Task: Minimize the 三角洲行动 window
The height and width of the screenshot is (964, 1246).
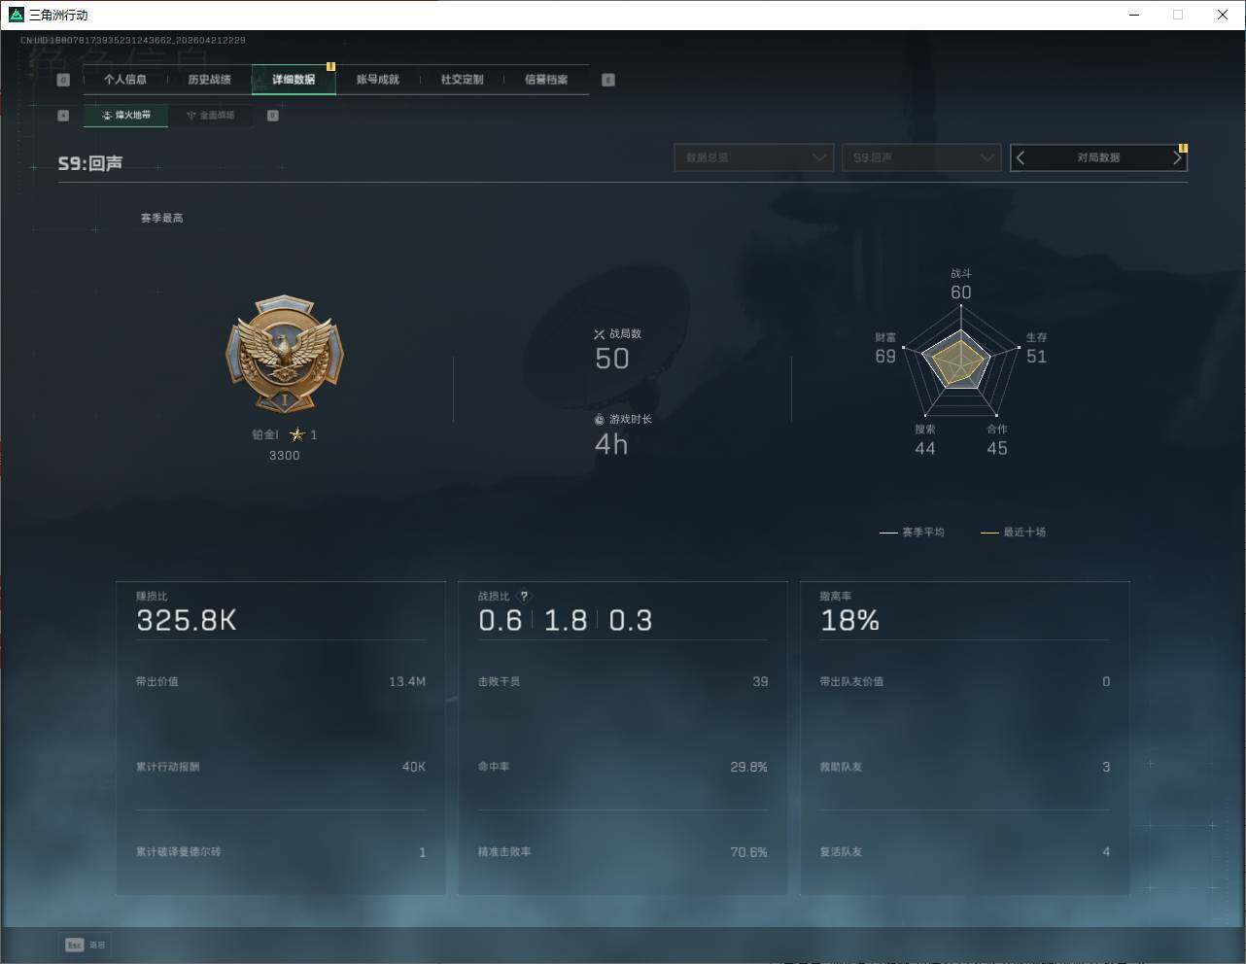Action: [x=1134, y=15]
